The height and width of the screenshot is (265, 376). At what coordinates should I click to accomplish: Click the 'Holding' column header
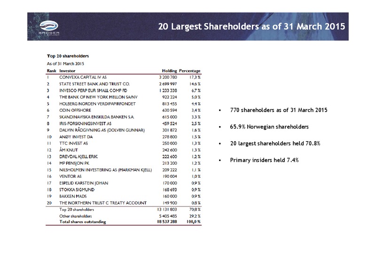(x=169, y=71)
